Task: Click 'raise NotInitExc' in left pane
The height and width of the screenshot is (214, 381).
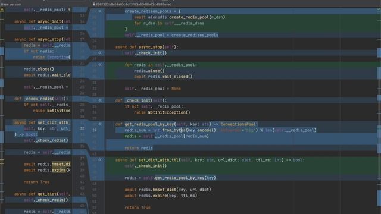Action: point(52,111)
